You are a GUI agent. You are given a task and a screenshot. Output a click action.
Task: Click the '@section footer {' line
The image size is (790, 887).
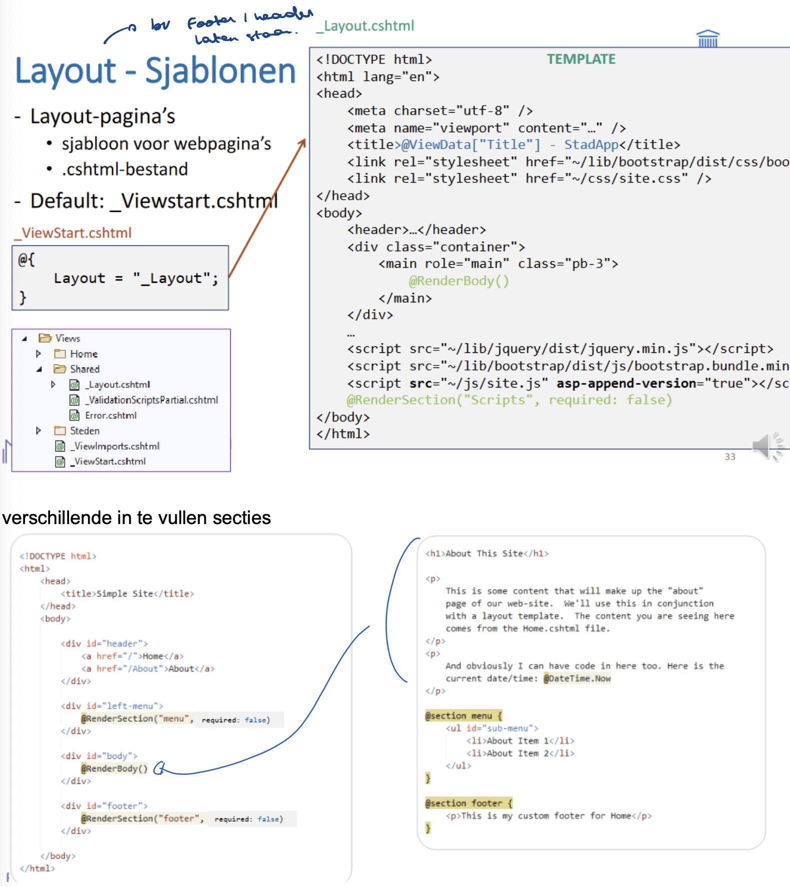(469, 803)
